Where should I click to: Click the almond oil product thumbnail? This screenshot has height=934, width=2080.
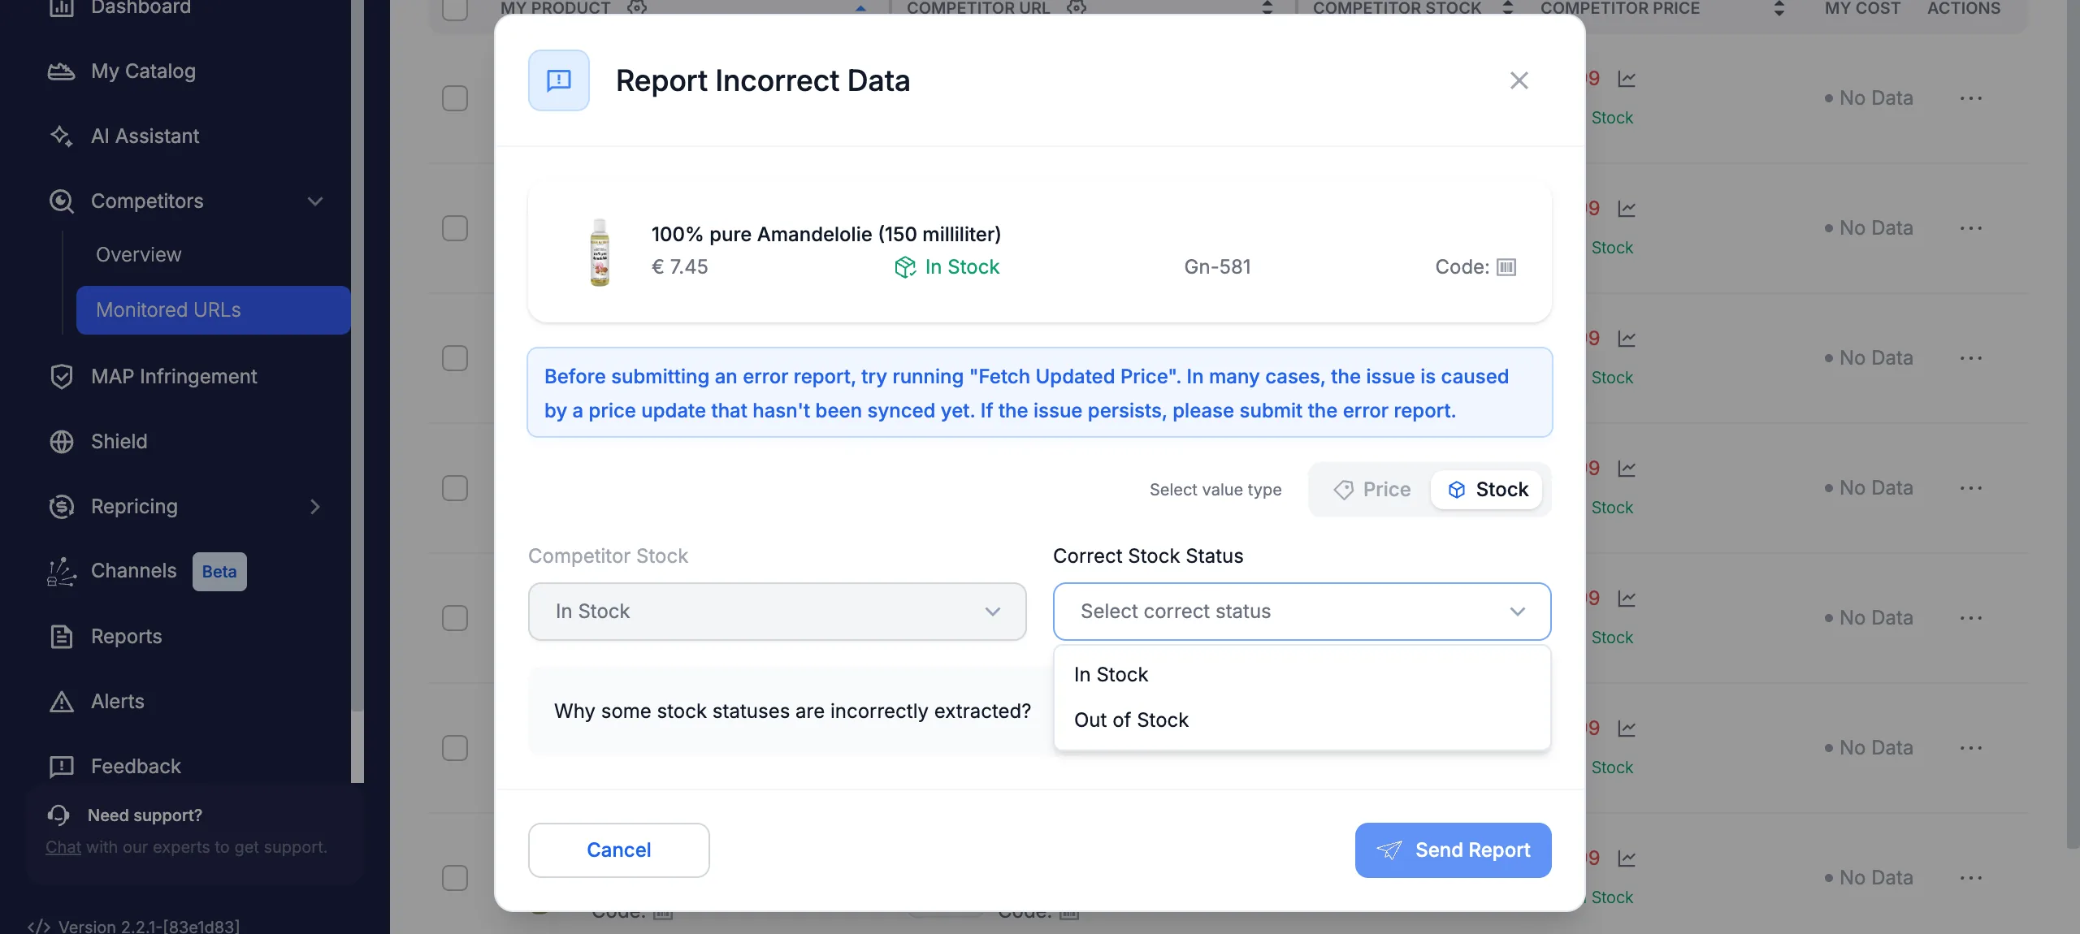600,253
